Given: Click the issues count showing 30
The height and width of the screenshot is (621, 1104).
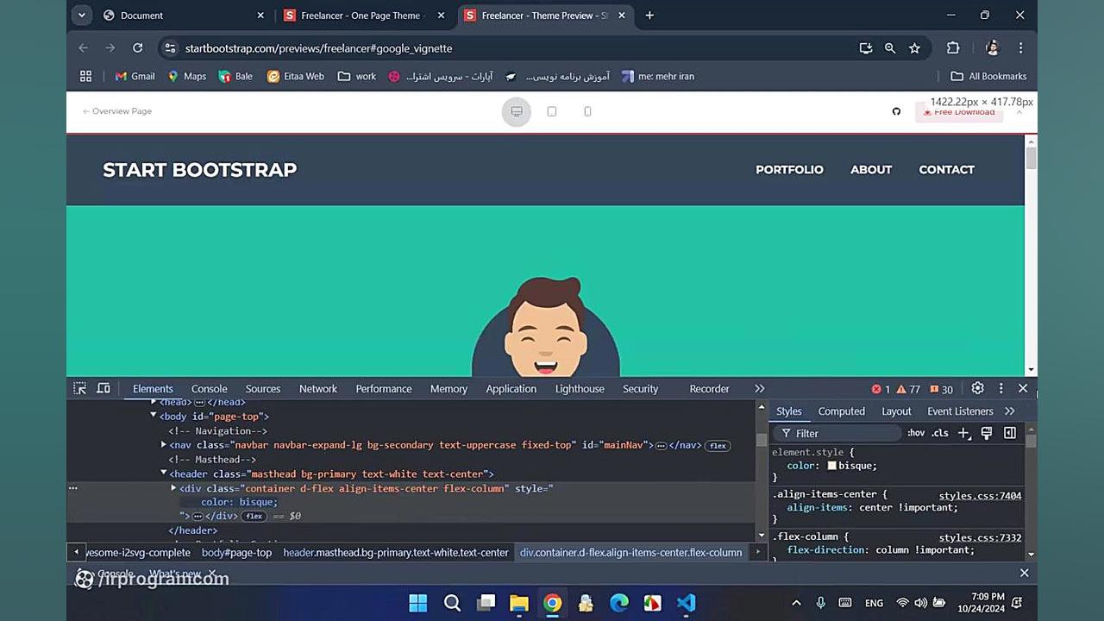Looking at the screenshot, I should click(940, 389).
